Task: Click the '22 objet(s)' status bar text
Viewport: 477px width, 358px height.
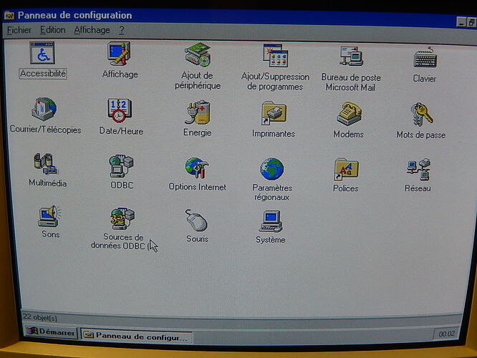Action: pos(40,317)
